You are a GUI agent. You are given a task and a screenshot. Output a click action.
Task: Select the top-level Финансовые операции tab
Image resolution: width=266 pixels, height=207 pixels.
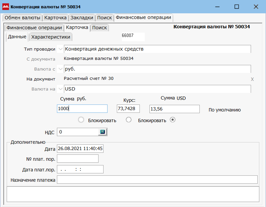143,17
